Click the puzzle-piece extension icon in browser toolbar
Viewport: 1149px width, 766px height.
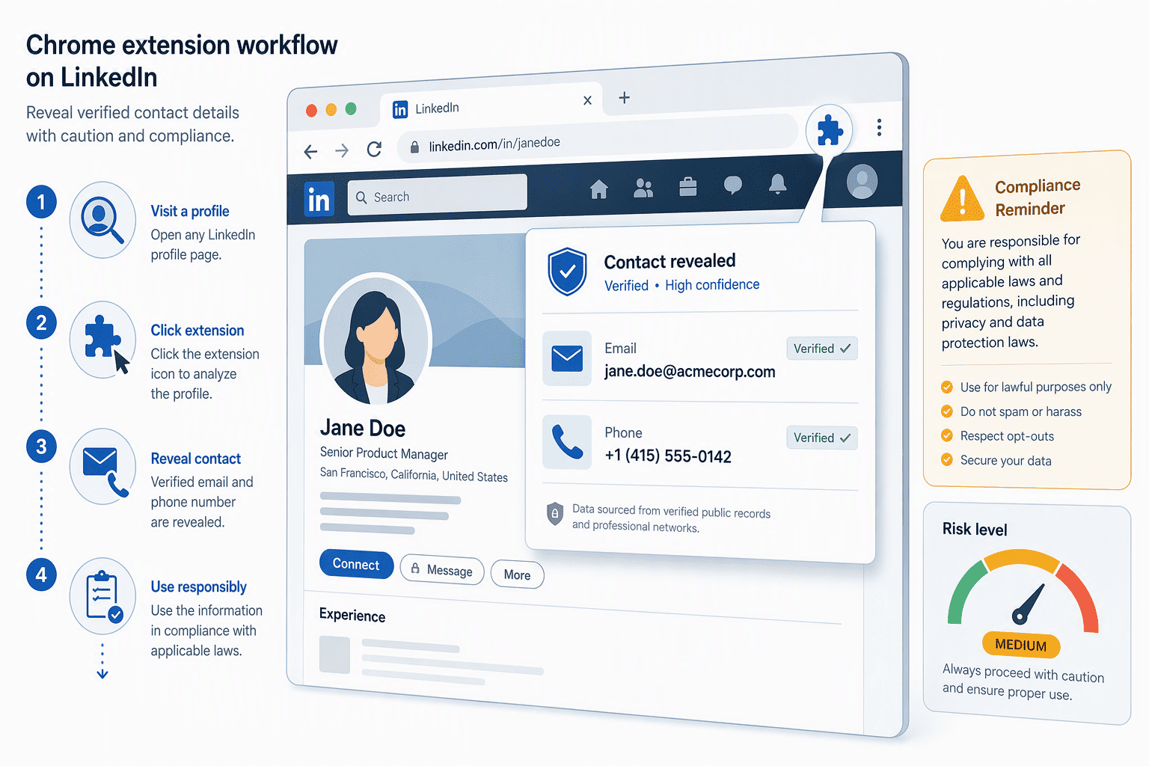coord(829,131)
